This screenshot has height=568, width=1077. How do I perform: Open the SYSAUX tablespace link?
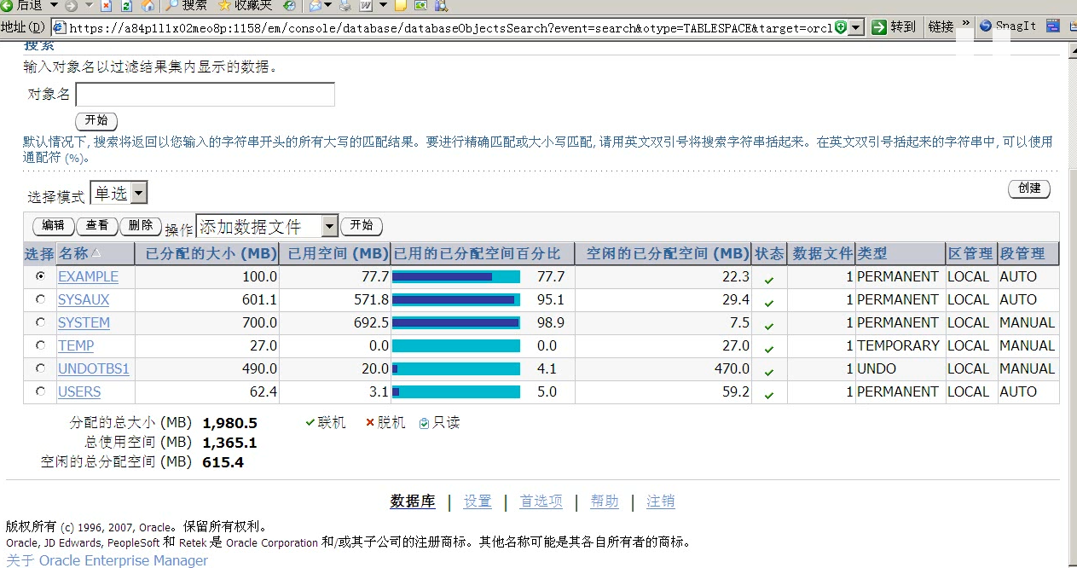(x=84, y=299)
